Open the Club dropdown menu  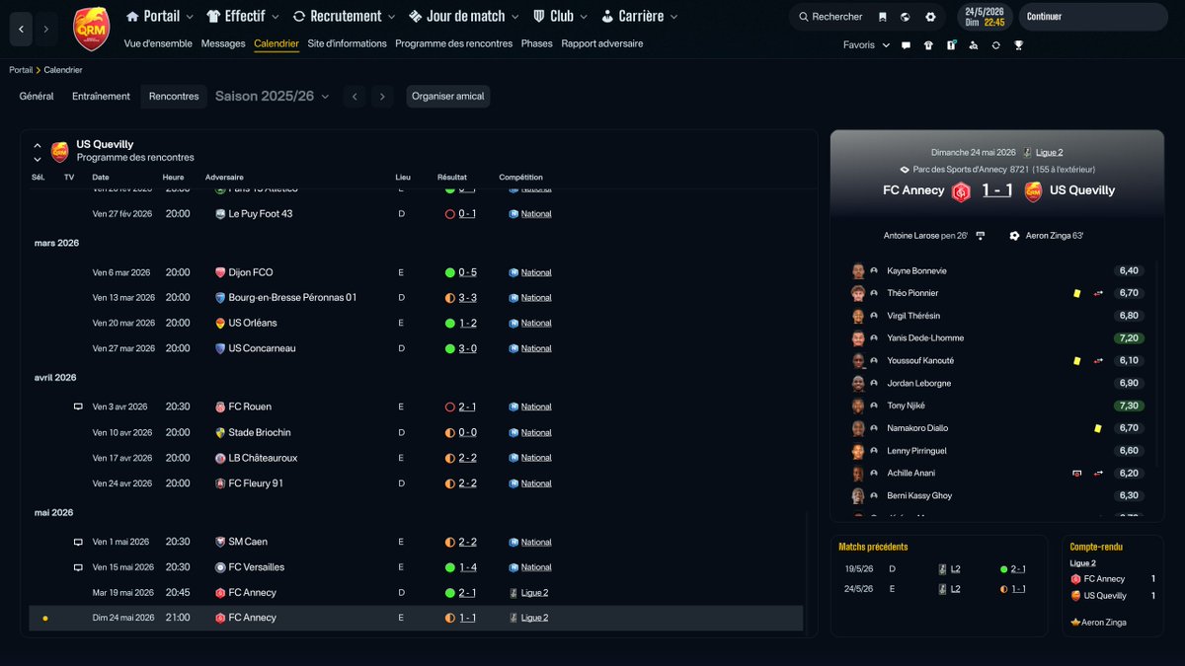[560, 16]
